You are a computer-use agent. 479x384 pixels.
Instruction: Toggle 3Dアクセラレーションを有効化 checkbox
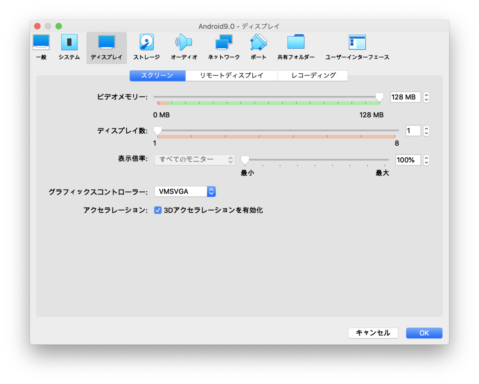pyautogui.click(x=158, y=210)
